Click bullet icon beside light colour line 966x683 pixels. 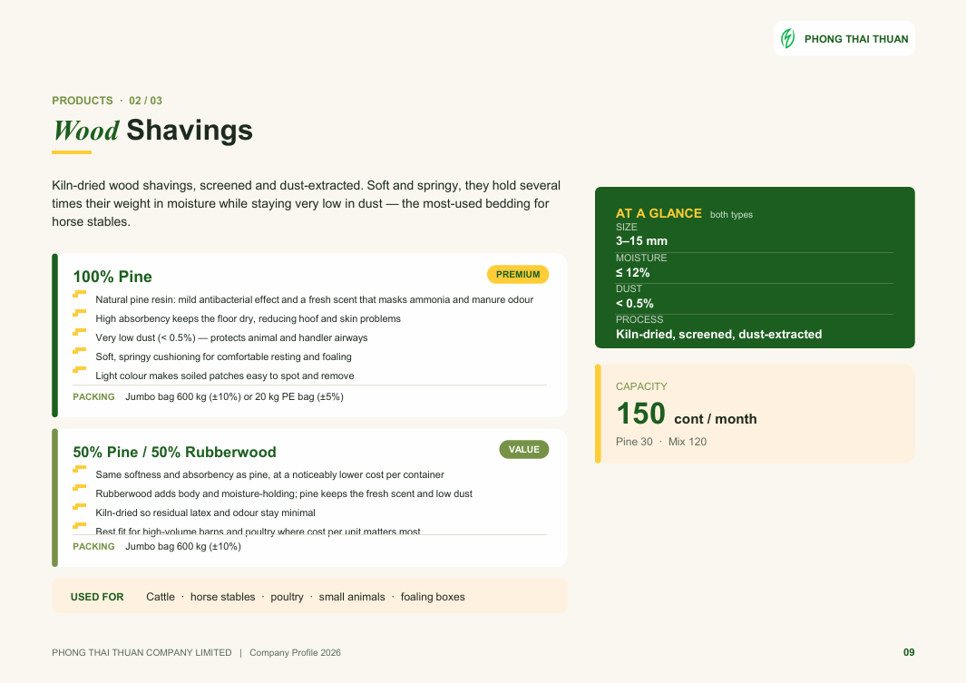(x=80, y=371)
